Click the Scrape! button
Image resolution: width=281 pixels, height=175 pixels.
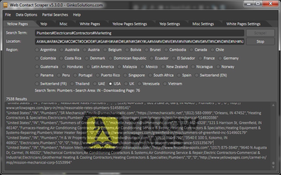[x=260, y=33]
